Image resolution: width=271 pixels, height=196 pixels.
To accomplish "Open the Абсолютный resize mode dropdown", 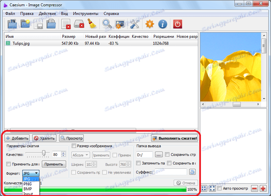I will pyautogui.click(x=81, y=155).
